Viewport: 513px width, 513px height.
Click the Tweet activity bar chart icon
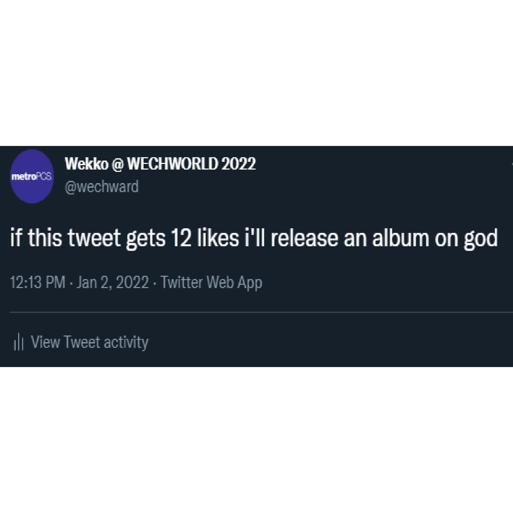pos(18,342)
